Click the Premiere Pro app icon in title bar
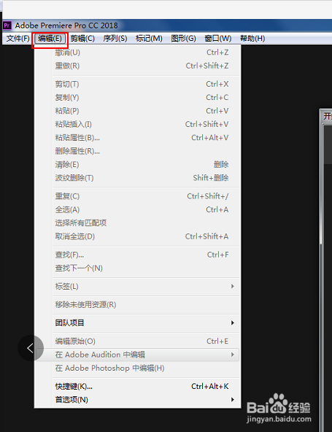332x432 pixels. pos(7,26)
